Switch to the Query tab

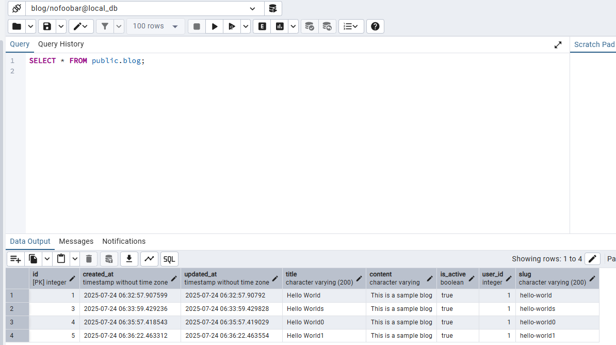tap(20, 44)
